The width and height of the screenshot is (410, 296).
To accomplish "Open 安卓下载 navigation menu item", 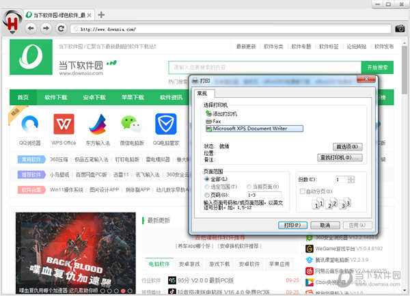I will 94,97.
